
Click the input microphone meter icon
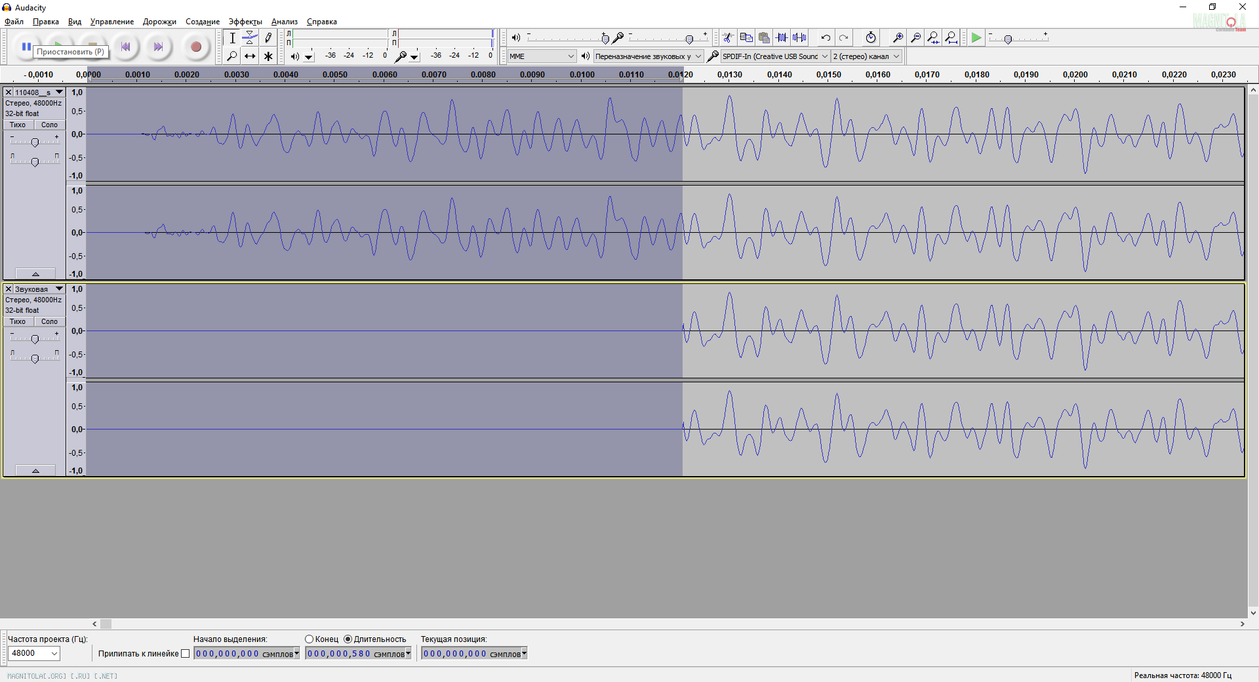[x=401, y=56]
